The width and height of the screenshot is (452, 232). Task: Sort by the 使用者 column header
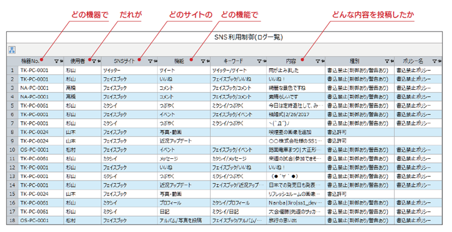78,61
